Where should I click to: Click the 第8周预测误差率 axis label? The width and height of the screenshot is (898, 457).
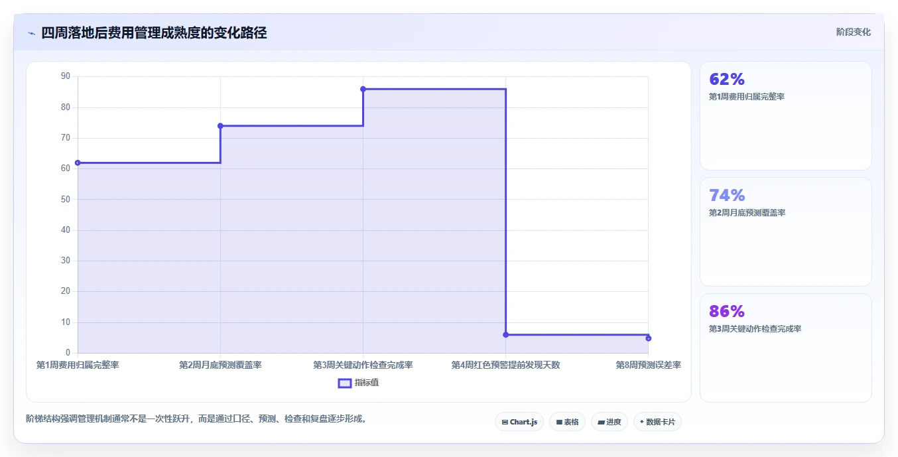[648, 365]
